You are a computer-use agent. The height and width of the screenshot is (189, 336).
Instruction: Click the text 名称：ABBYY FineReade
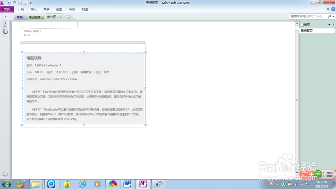[x=42, y=66]
